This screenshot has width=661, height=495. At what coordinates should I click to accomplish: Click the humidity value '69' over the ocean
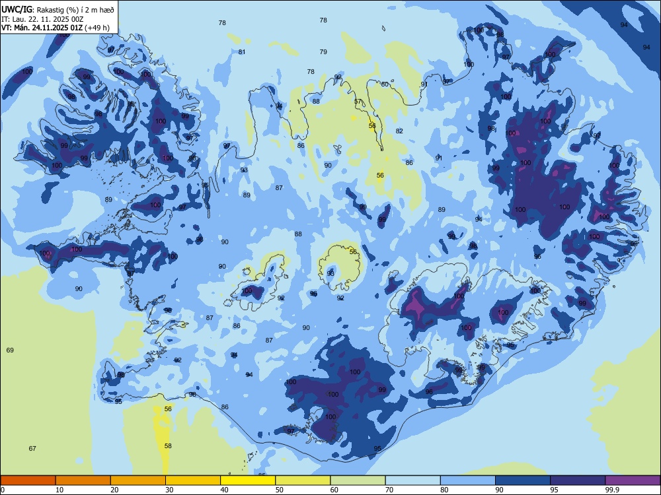[x=10, y=350]
